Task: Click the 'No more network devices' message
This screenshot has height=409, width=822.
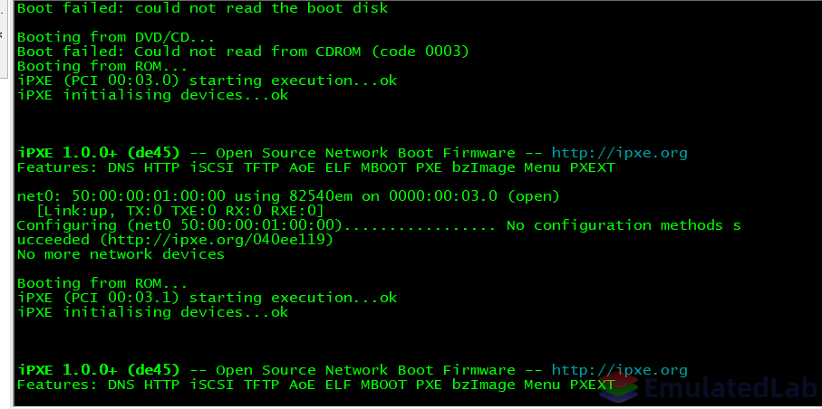Action: 121,254
